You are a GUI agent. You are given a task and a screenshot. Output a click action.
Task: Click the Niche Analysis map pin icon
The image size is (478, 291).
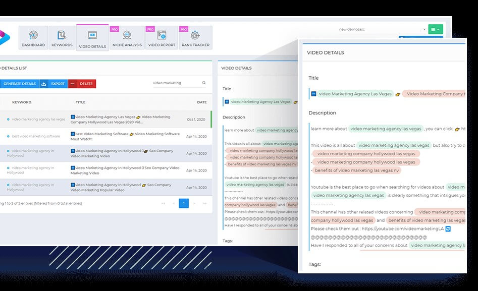tap(127, 35)
